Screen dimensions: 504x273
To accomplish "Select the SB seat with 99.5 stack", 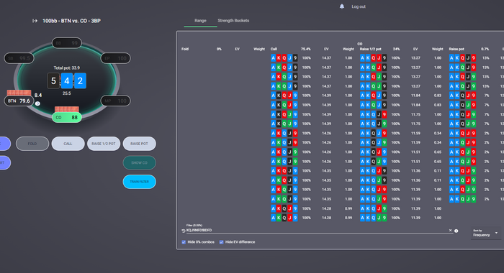I will pyautogui.click(x=19, y=58).
